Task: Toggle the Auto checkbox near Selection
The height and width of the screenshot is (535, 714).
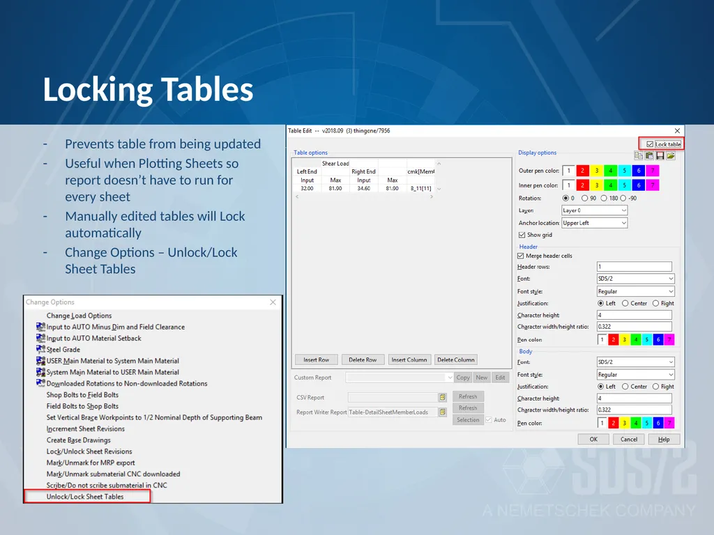Action: click(489, 420)
